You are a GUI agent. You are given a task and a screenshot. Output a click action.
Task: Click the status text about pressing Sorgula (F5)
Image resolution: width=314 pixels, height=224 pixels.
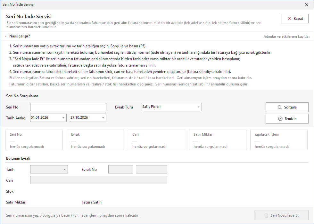(73, 215)
